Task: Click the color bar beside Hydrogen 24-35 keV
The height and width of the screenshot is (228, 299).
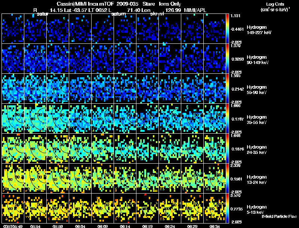Action: pos(227,148)
